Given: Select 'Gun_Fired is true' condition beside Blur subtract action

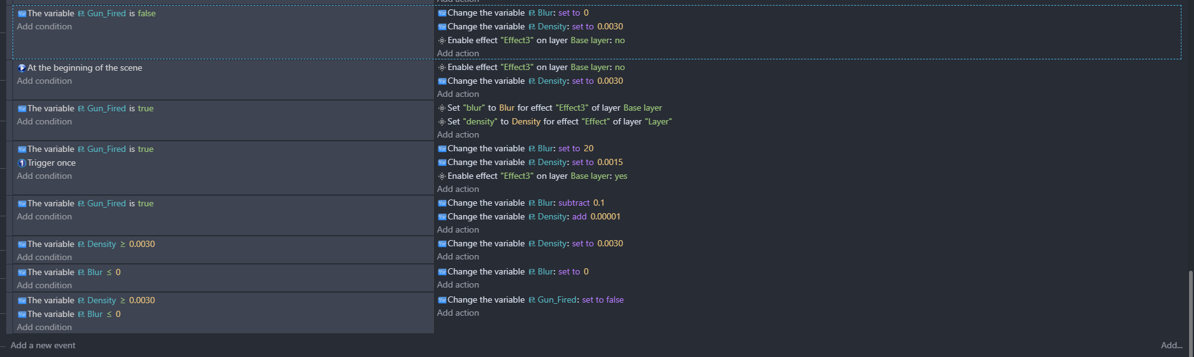Looking at the screenshot, I should pos(85,204).
